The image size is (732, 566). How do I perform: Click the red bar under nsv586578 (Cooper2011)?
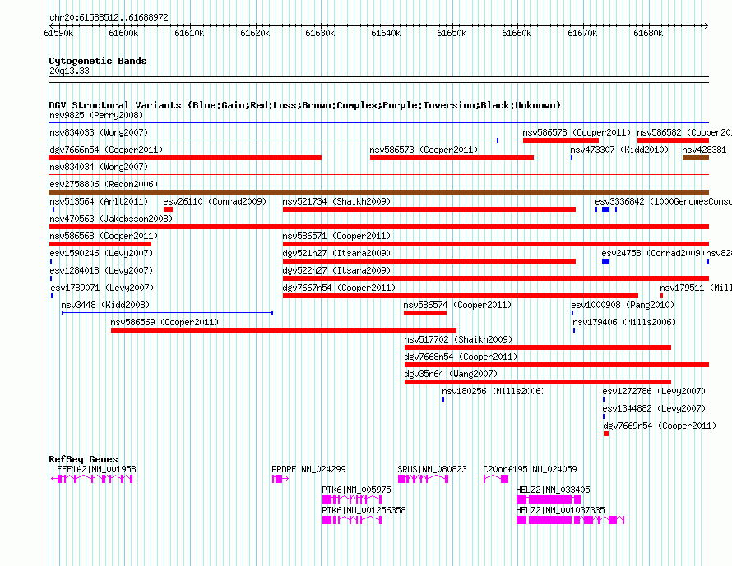click(x=561, y=140)
